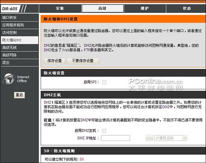Open the 安装 (Setup) tab
206x163 pixels.
pyautogui.click(x=60, y=8)
